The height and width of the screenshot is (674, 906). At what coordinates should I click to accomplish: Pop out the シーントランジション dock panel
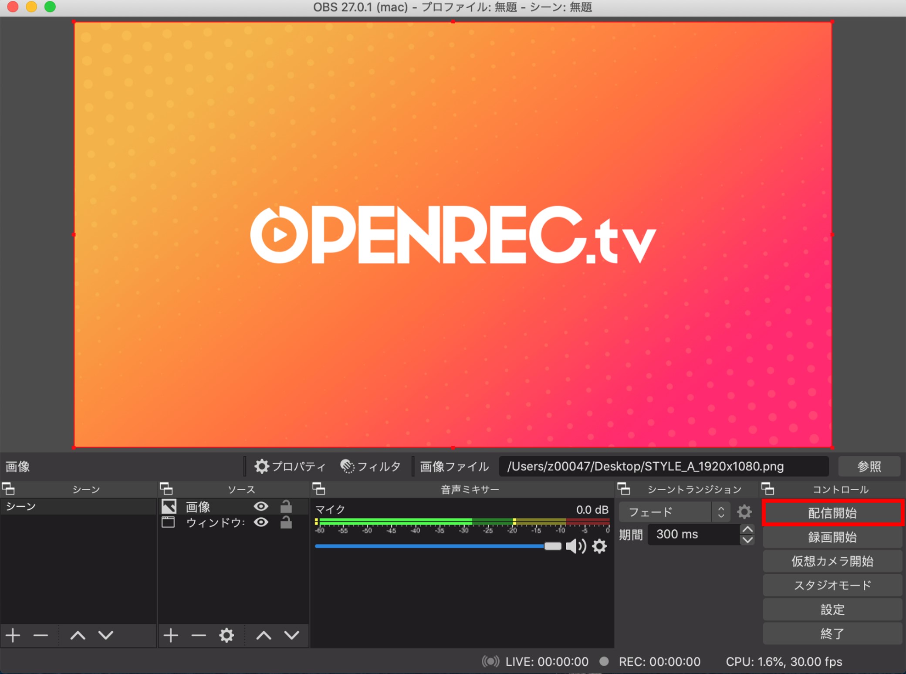click(x=623, y=488)
